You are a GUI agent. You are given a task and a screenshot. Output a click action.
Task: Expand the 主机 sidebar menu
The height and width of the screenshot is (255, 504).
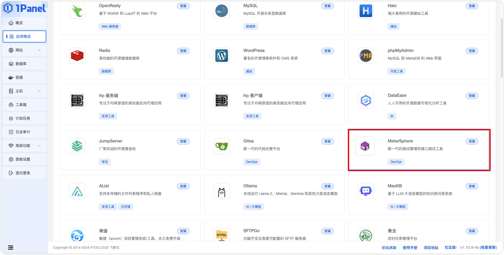[24, 91]
